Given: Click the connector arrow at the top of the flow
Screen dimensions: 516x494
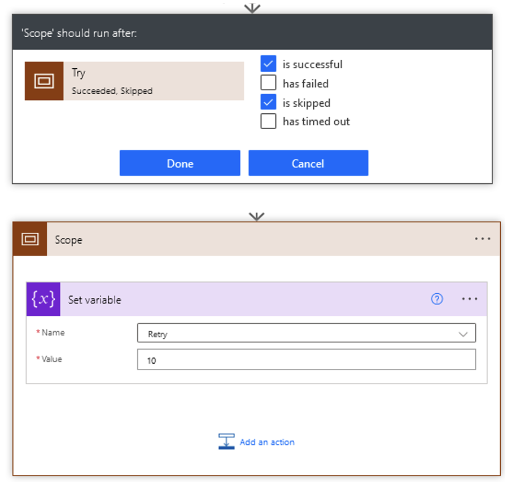Looking at the screenshot, I should coord(252,8).
